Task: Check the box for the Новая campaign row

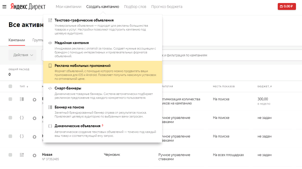Action: pos(10,155)
